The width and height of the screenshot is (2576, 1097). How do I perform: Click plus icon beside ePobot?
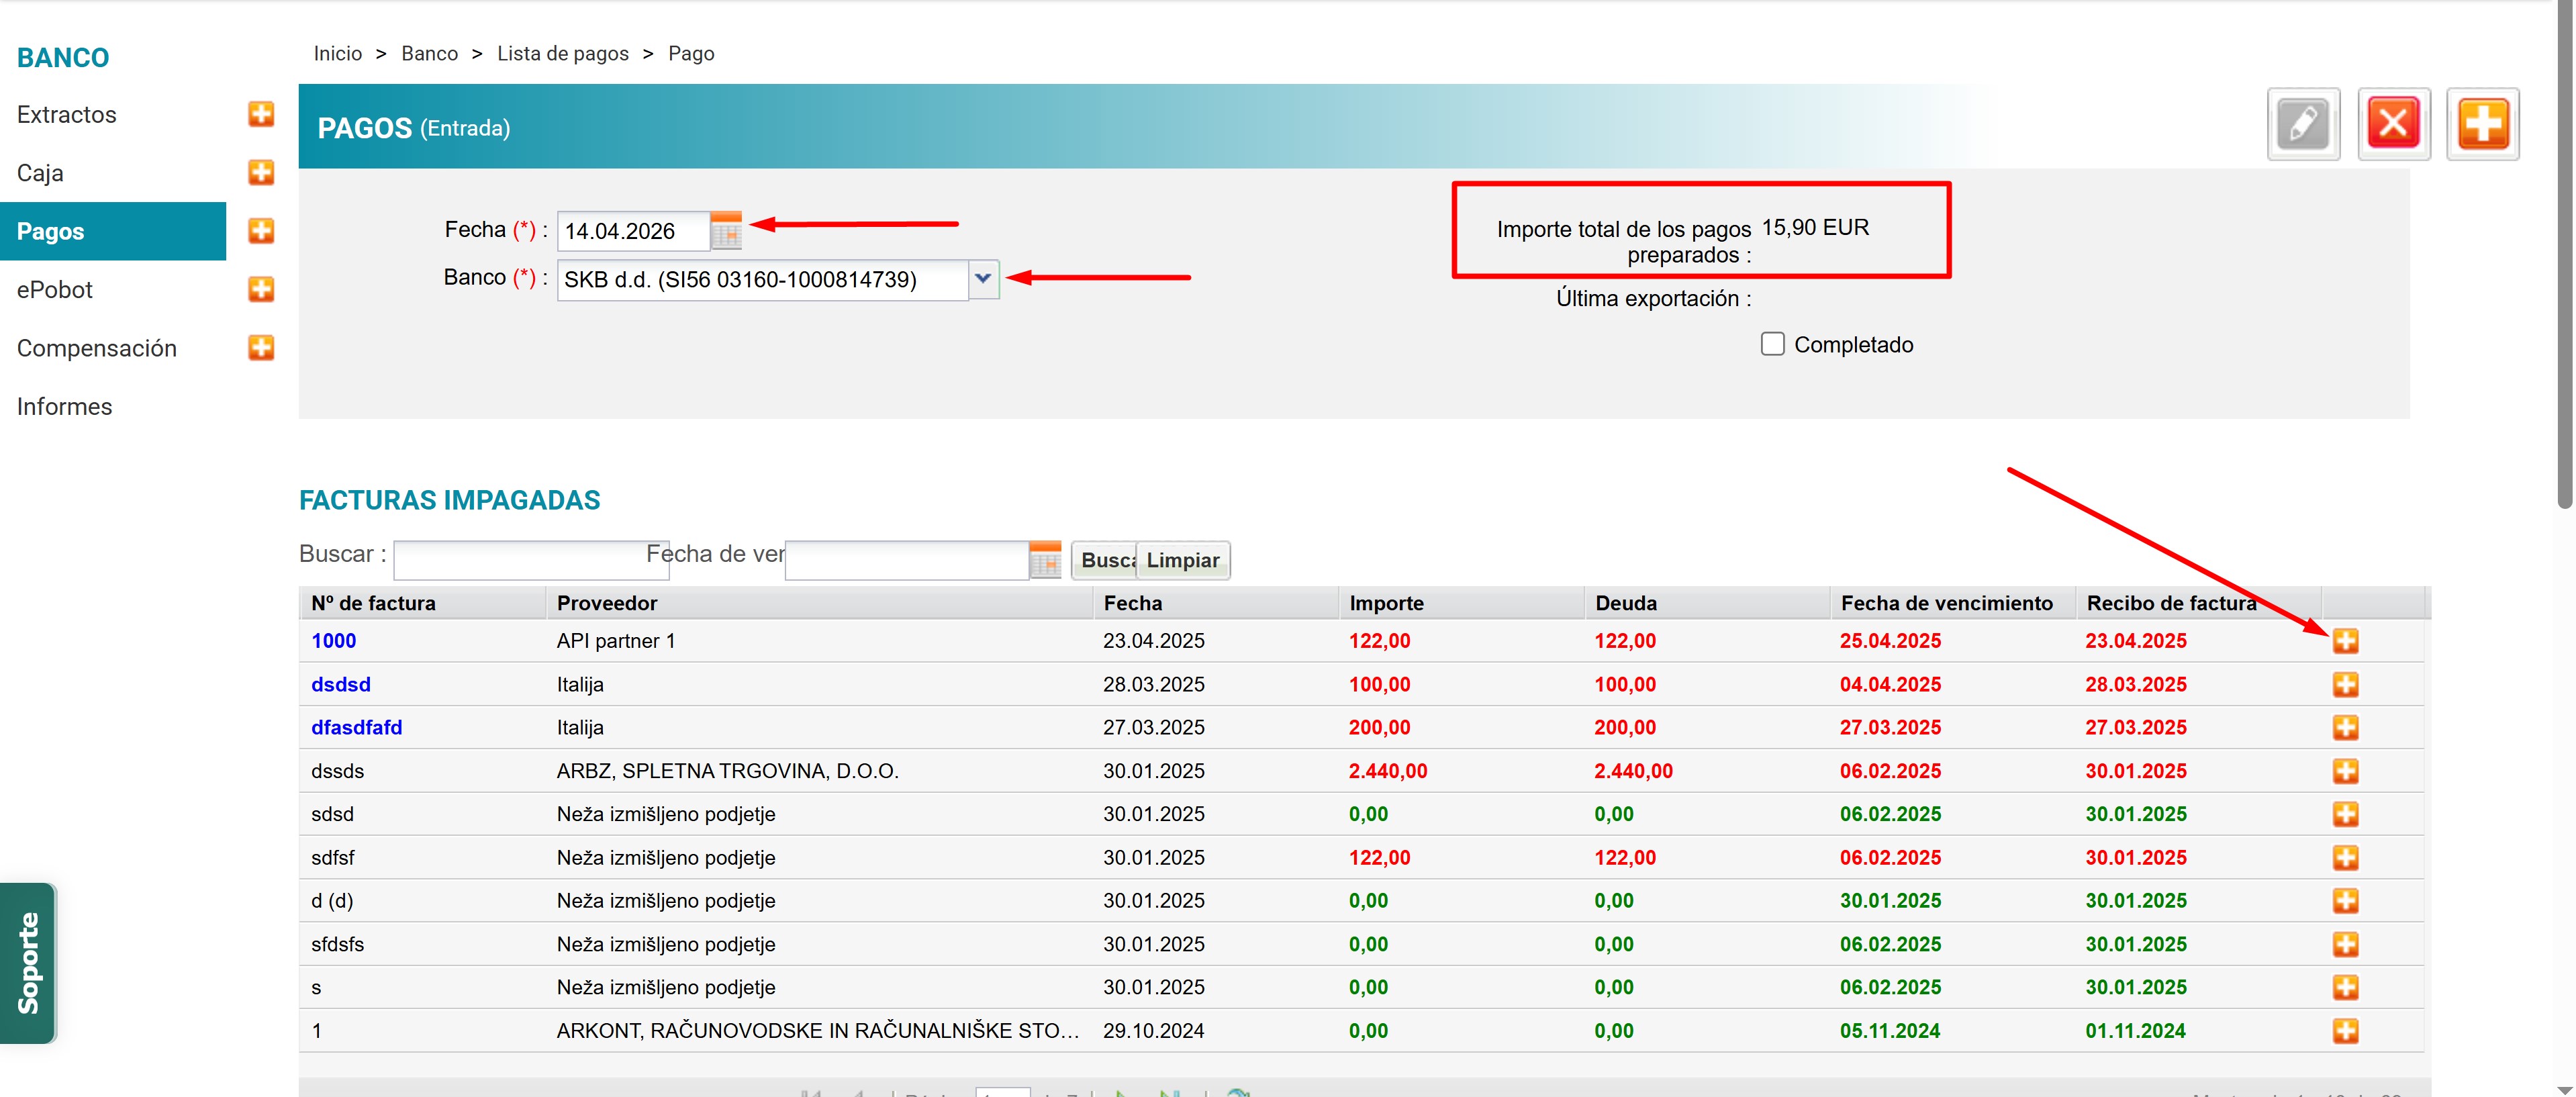pos(261,289)
